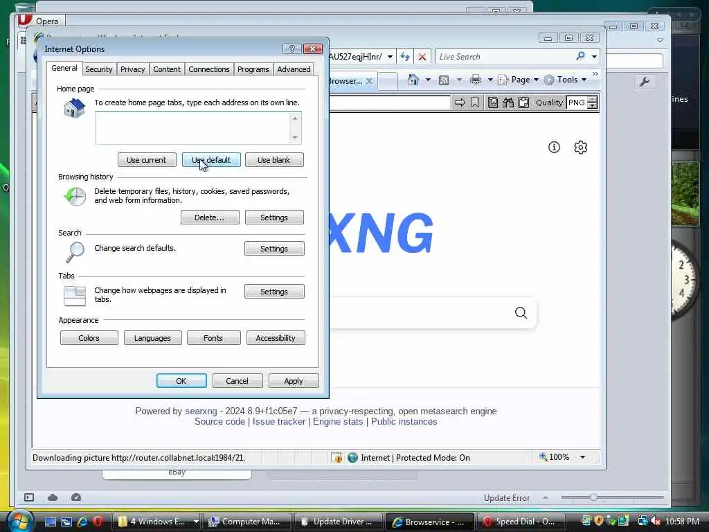Expand the Home button dropdown arrow
The image size is (709, 532).
tap(428, 80)
